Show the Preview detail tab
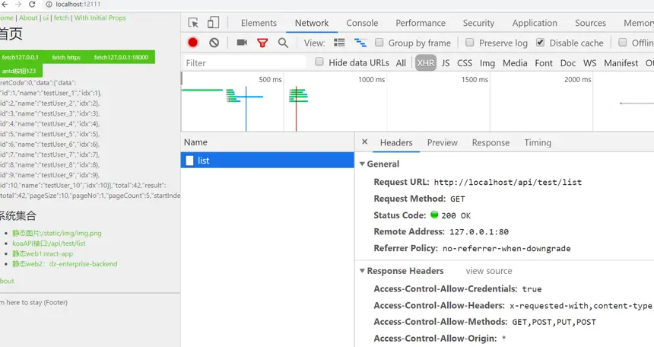 coord(442,143)
